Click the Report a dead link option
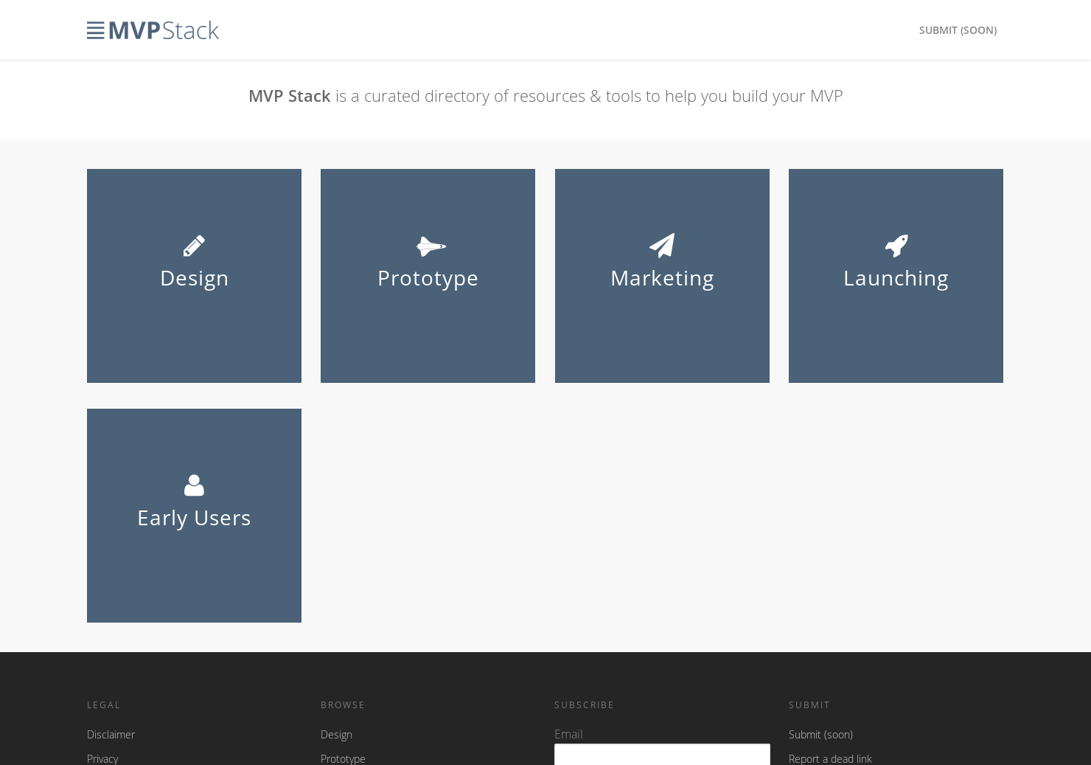The width and height of the screenshot is (1091, 765). pos(830,758)
